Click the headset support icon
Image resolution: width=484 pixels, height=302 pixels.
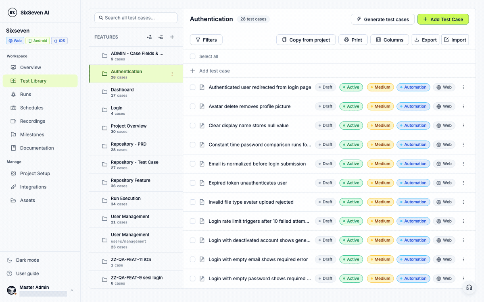pos(469,288)
